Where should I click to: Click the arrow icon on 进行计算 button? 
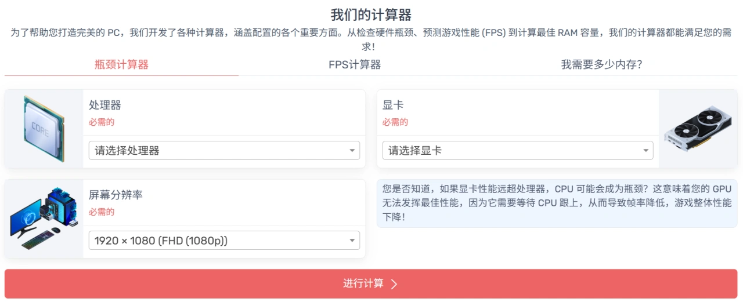[394, 284]
